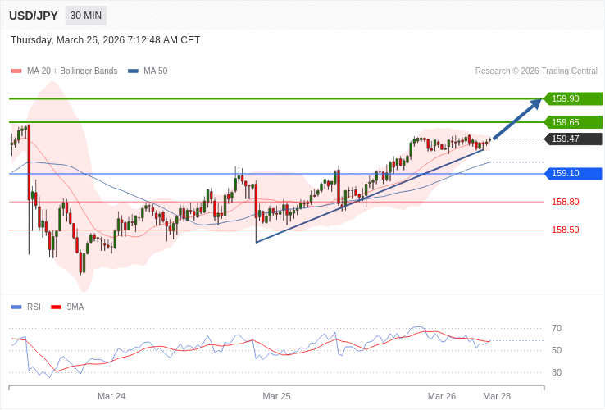Select the green 159.65 resistance tag
The width and height of the screenshot is (605, 410).
(573, 122)
